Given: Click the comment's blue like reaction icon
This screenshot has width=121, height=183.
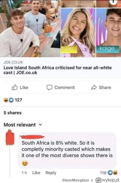Looking at the screenshot, I should pos(110,173).
